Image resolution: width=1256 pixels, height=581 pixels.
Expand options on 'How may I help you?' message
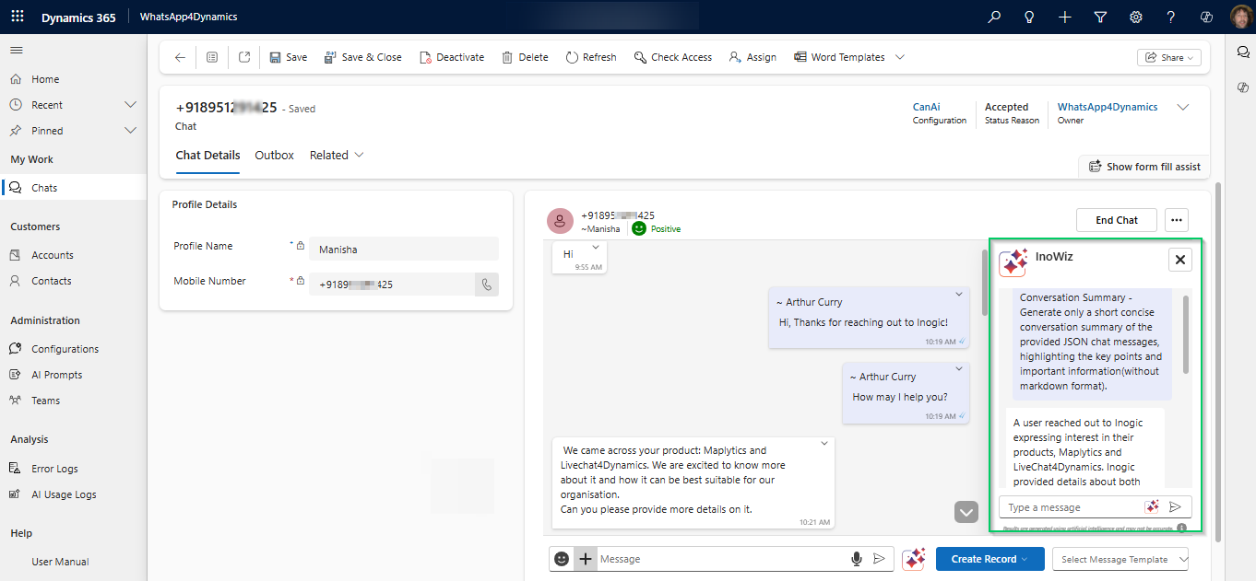pyautogui.click(x=959, y=369)
